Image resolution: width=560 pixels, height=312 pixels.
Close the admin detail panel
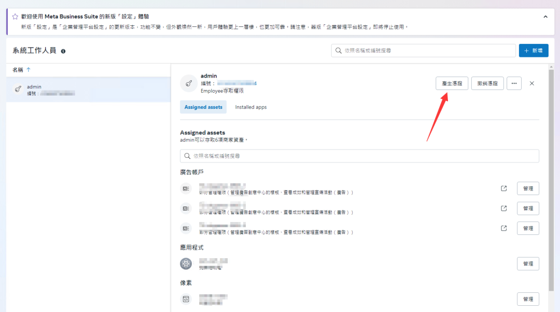coord(532,83)
